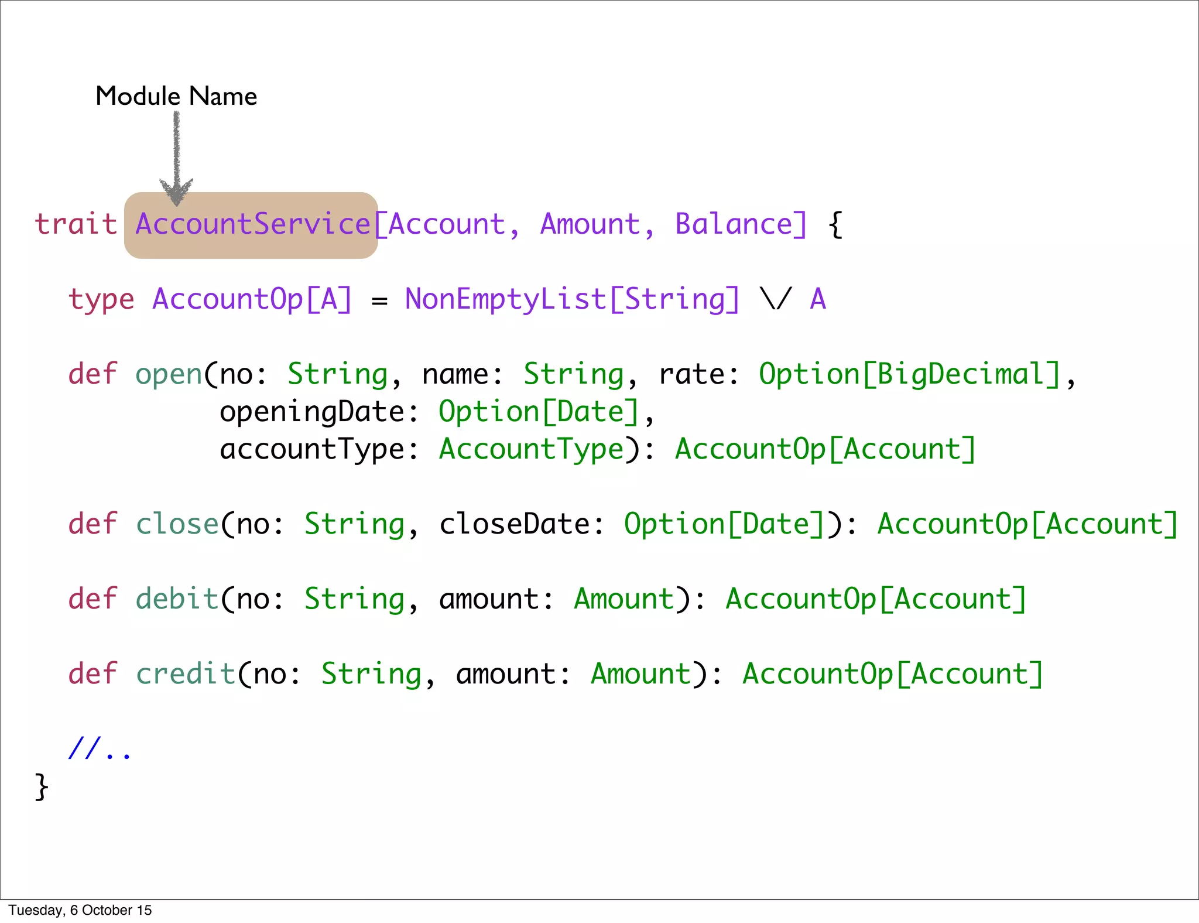
Task: Click 'AccountOp[A]' in the type alias line
Action: [x=252, y=299]
